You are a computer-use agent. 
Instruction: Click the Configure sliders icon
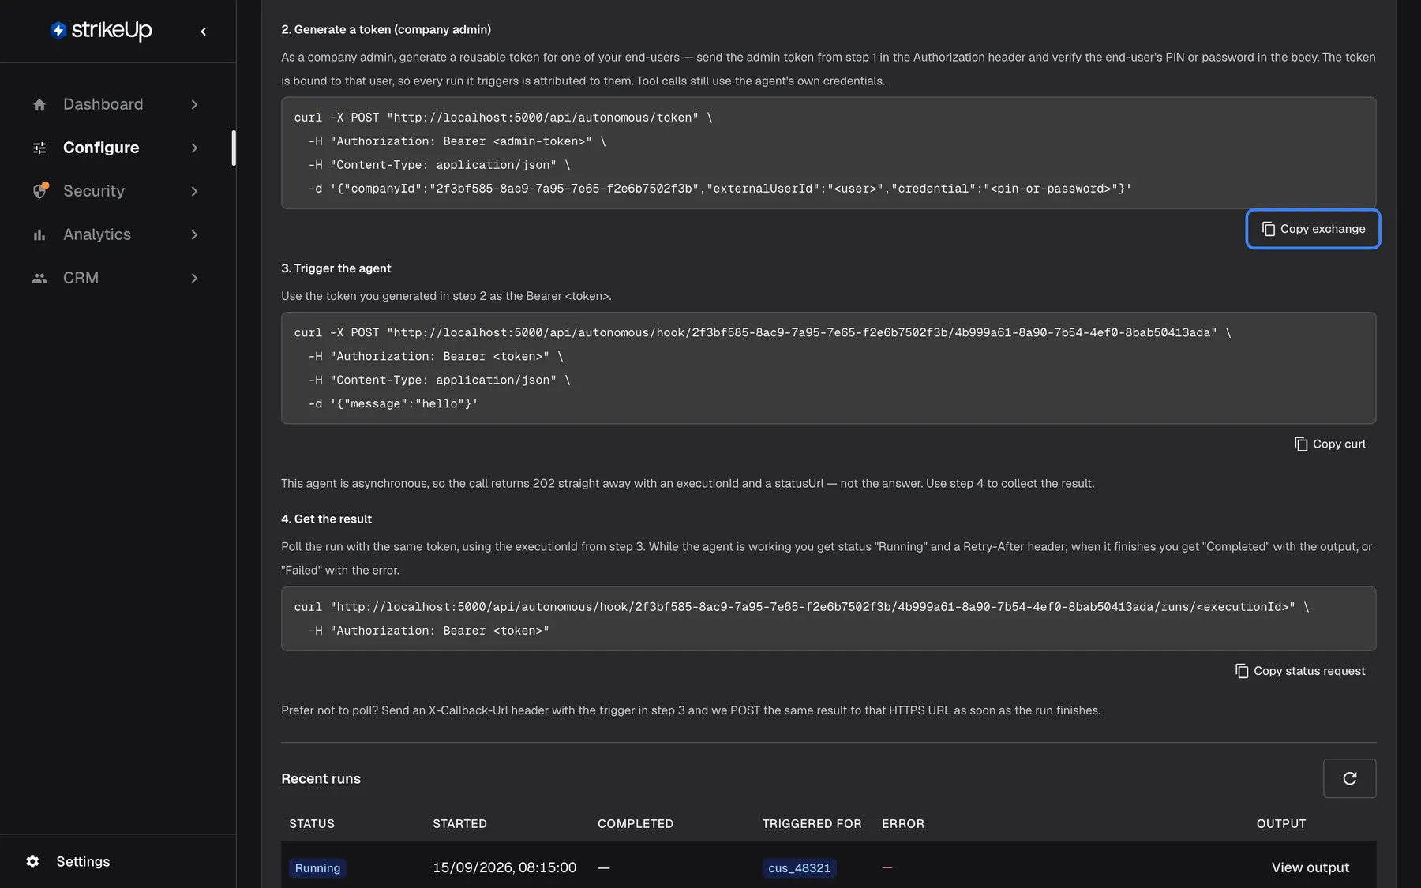tap(39, 148)
